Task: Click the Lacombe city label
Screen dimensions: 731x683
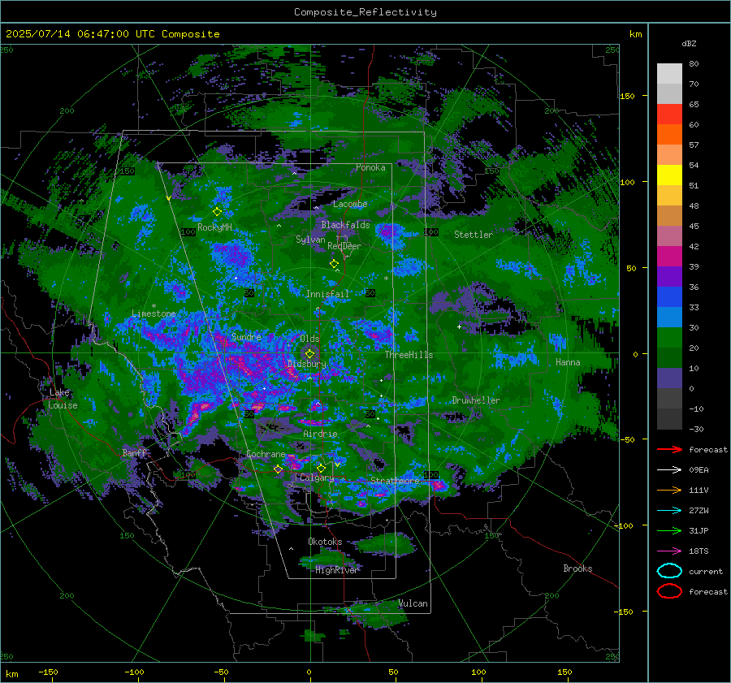Action: pos(350,204)
